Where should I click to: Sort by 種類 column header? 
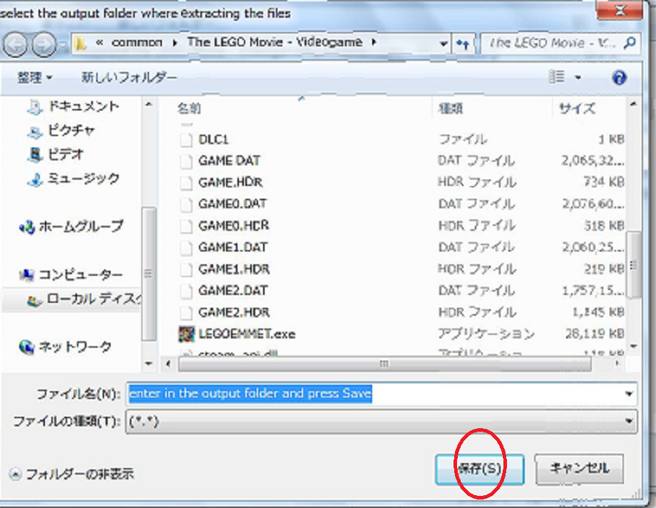tap(450, 109)
